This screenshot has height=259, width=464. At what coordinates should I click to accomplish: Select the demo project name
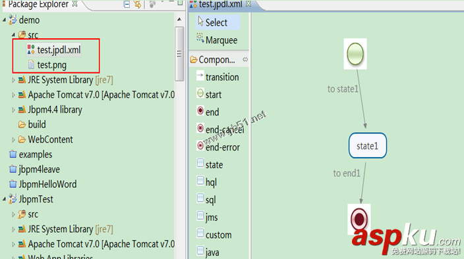pyautogui.click(x=29, y=20)
